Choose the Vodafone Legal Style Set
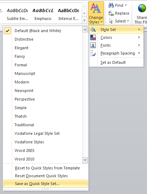The width and height of the screenshot is (147, 194). pos(37,133)
